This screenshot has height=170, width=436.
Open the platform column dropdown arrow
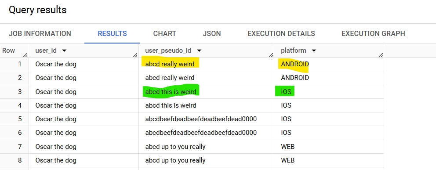point(314,51)
